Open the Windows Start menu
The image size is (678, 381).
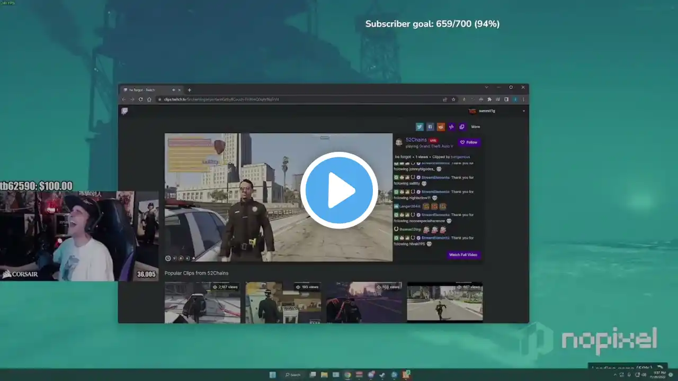pyautogui.click(x=273, y=375)
